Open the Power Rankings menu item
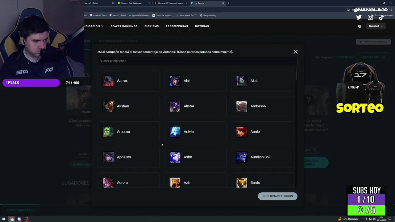This screenshot has width=395, height=222. pos(124,26)
